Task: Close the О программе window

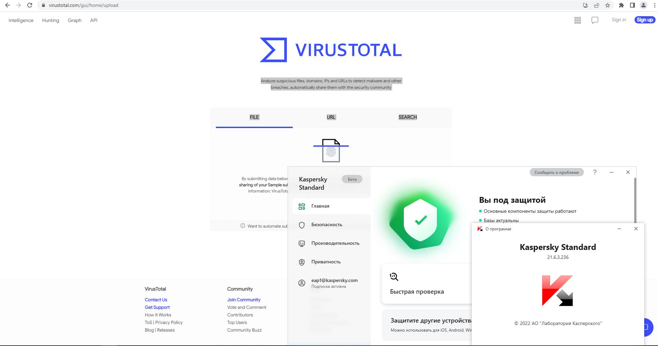Action: click(636, 229)
